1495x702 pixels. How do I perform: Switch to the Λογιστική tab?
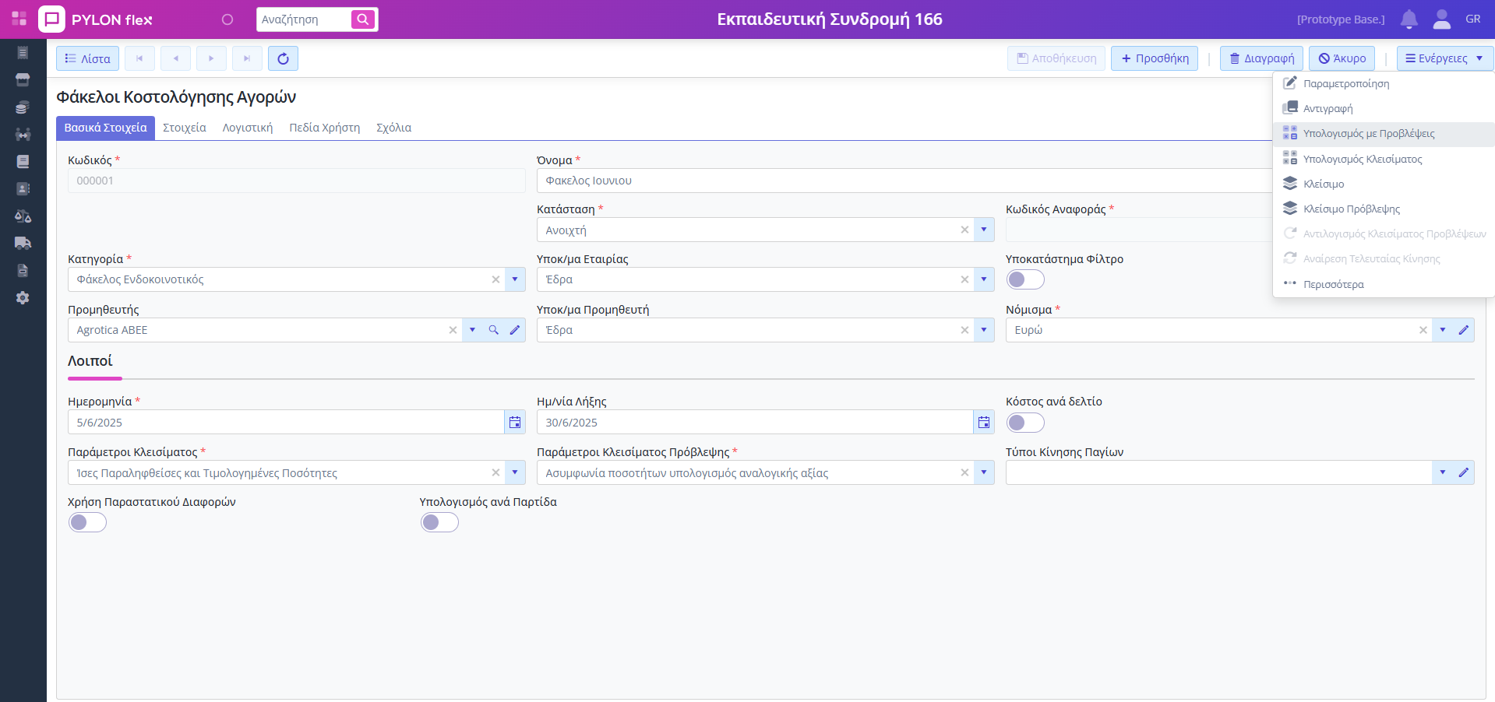click(248, 128)
